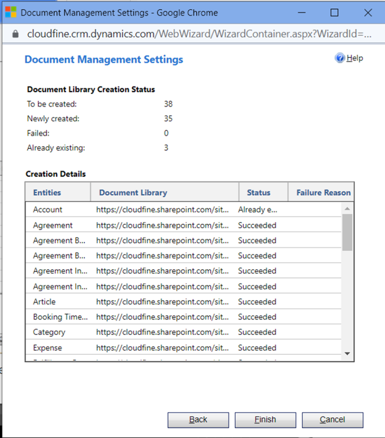The image size is (385, 438).
Task: Select the Agreement entity row
Action: [183, 225]
